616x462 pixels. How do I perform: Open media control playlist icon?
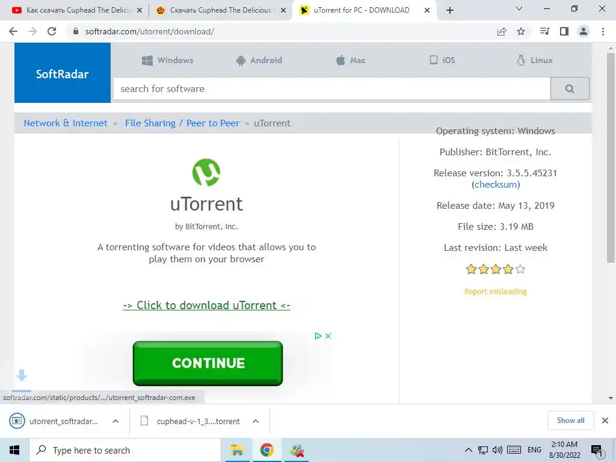click(x=544, y=31)
